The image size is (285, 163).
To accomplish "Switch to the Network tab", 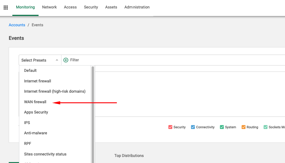I will click(x=49, y=7).
